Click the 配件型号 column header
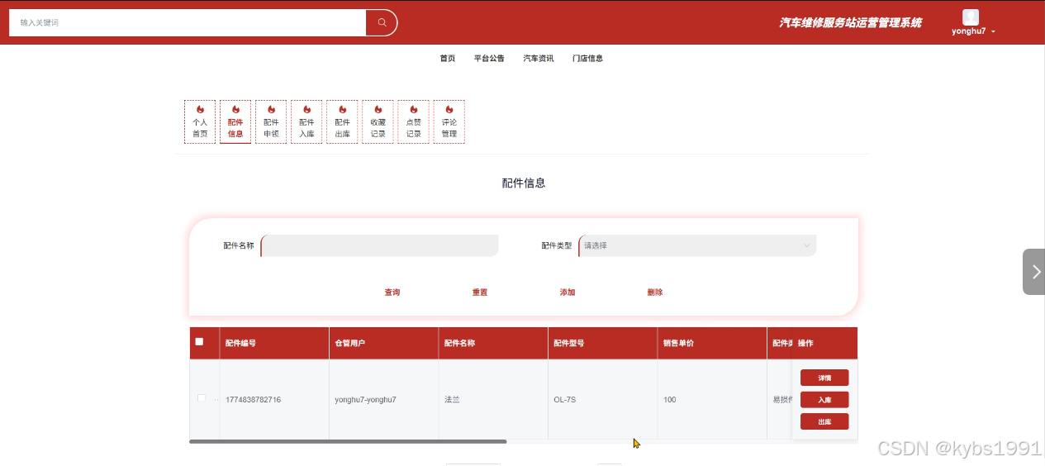1045x466 pixels. click(x=602, y=343)
